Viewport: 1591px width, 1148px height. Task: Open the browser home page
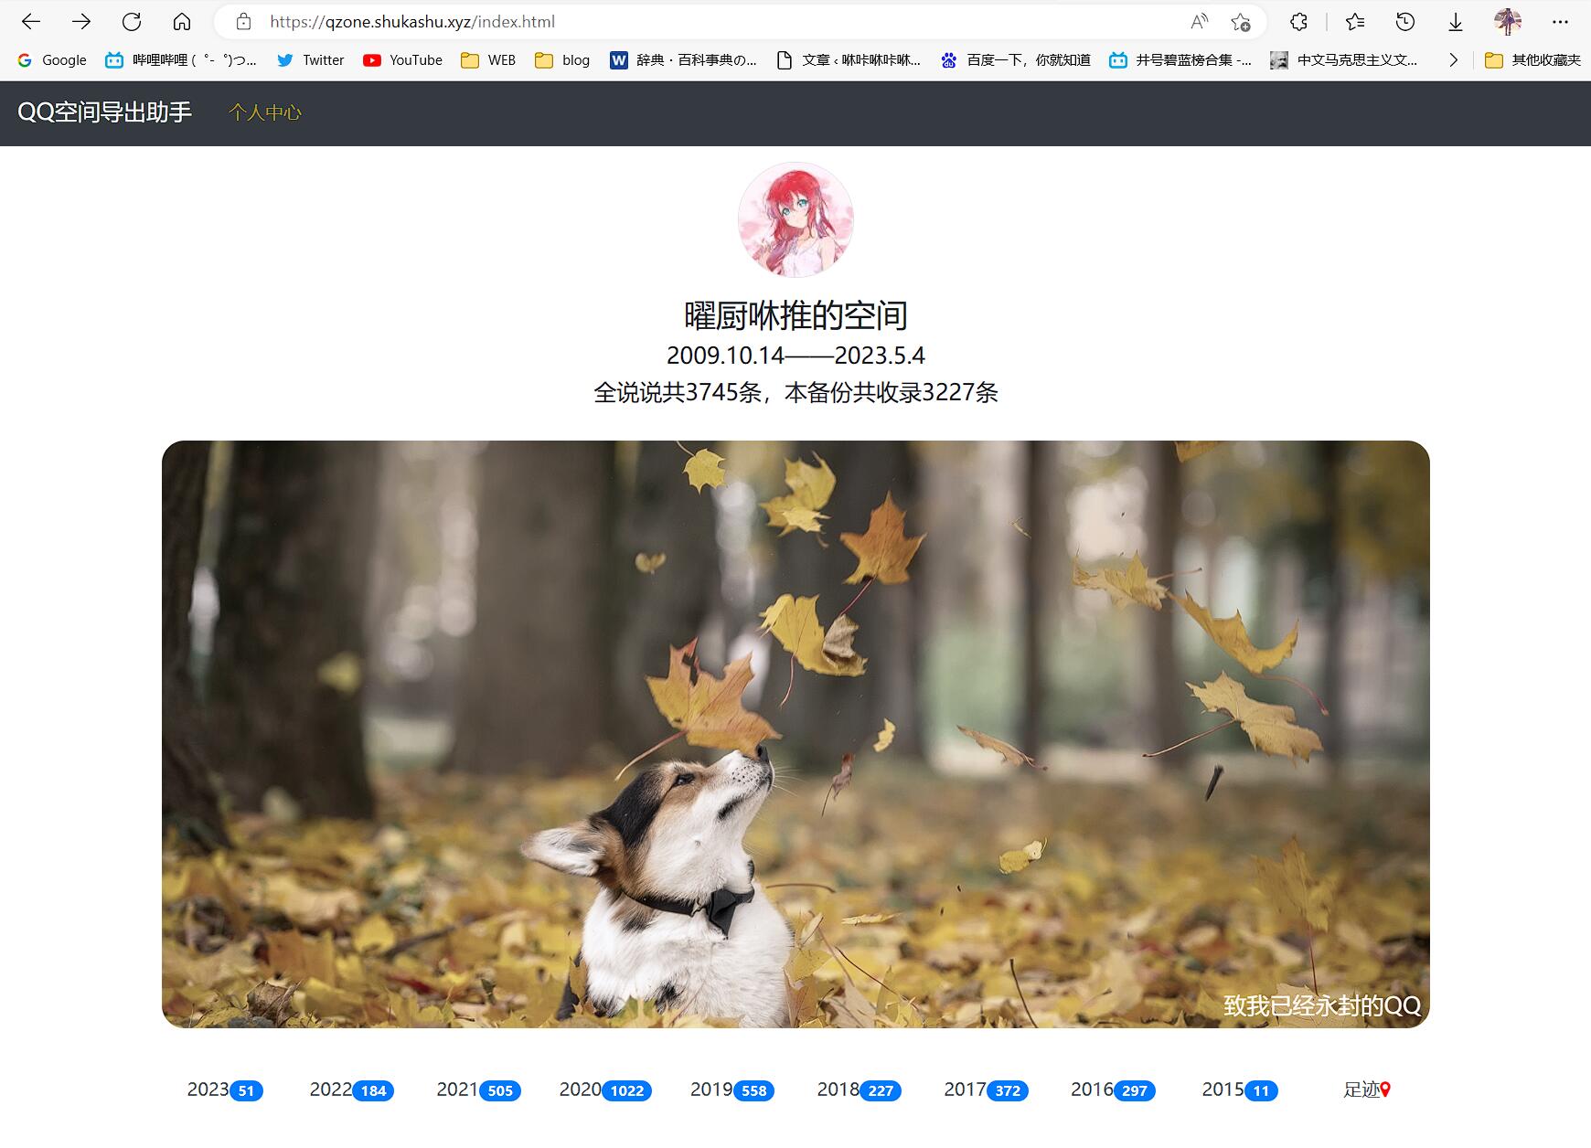point(182,22)
